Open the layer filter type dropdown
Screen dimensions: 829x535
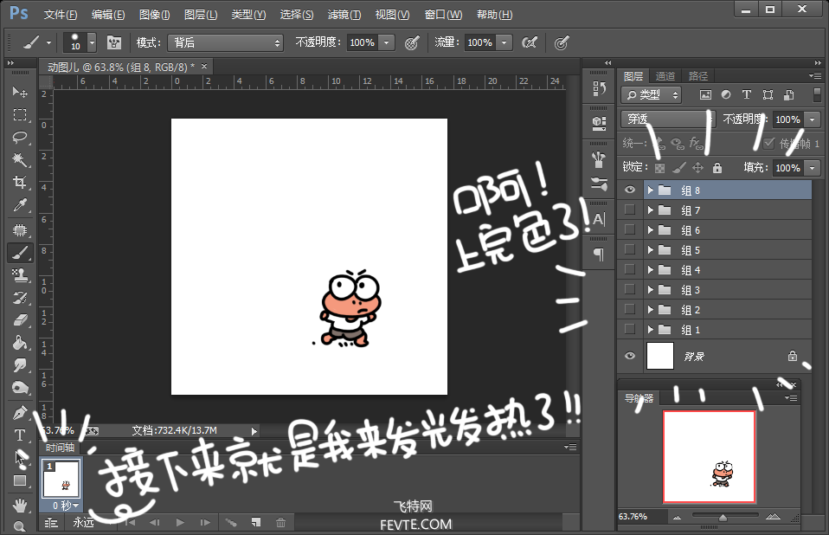(652, 94)
